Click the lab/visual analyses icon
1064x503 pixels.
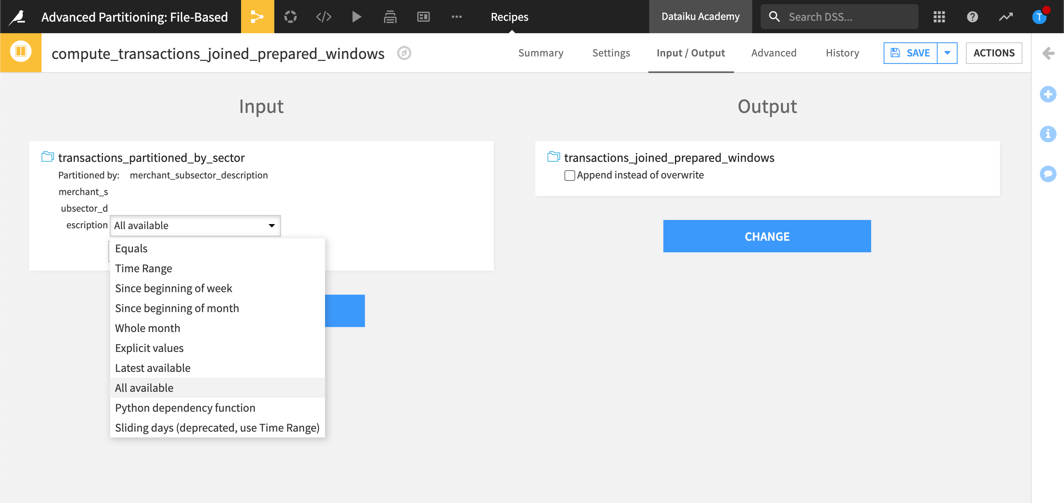[291, 17]
